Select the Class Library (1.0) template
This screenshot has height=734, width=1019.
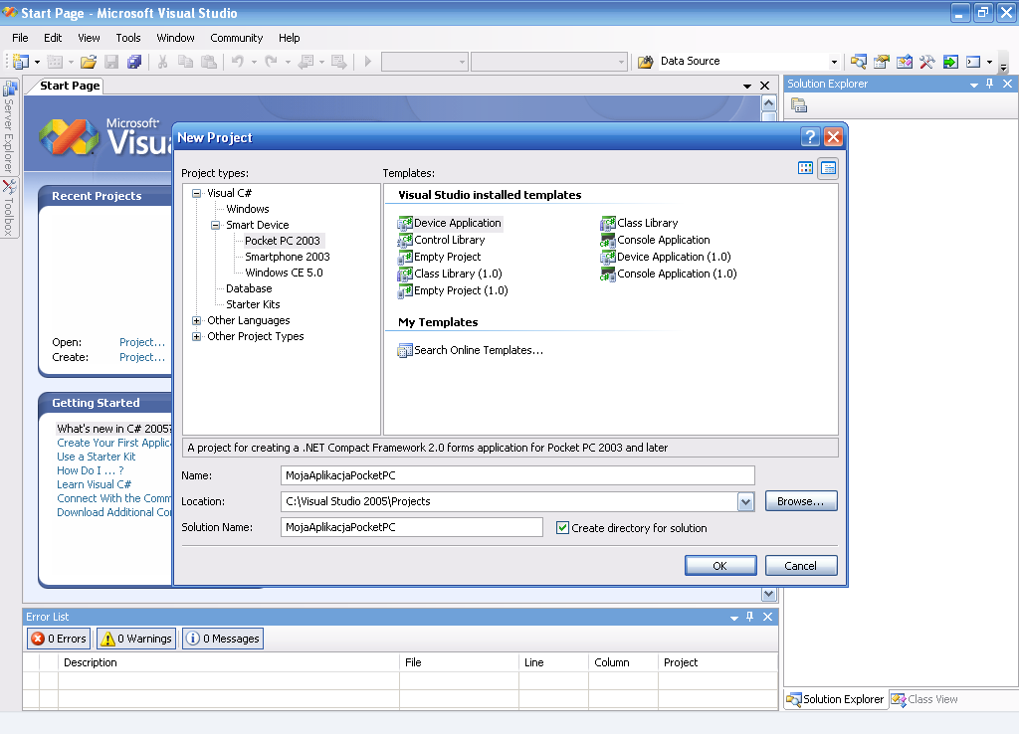pyautogui.click(x=450, y=275)
